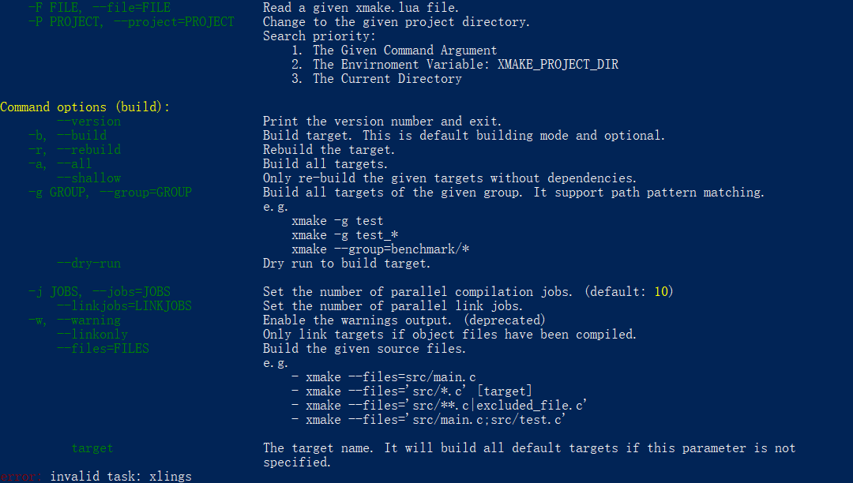Screen dimensions: 853x483
Task: Click the '--version' option text
Action: tap(88, 122)
